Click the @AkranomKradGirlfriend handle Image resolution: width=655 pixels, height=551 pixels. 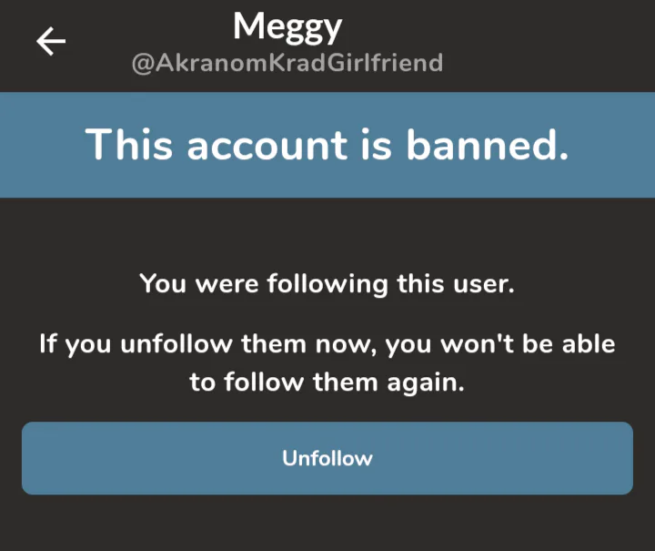pyautogui.click(x=287, y=64)
